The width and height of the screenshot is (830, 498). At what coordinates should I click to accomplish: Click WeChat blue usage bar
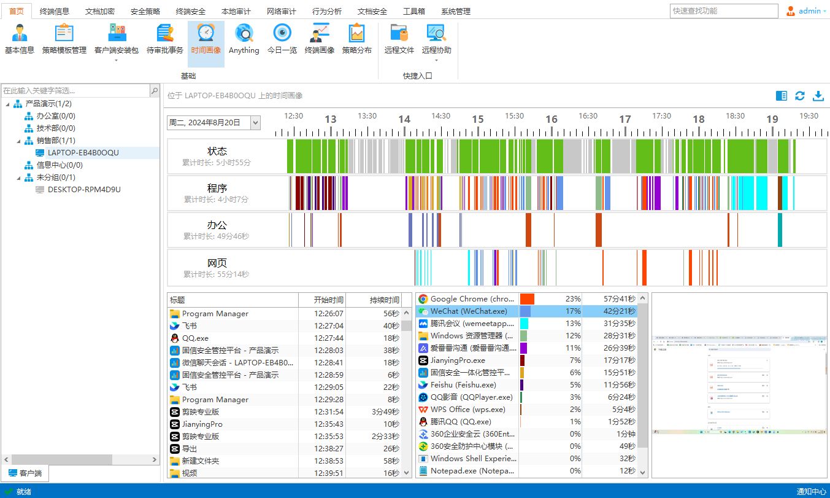tap(525, 311)
